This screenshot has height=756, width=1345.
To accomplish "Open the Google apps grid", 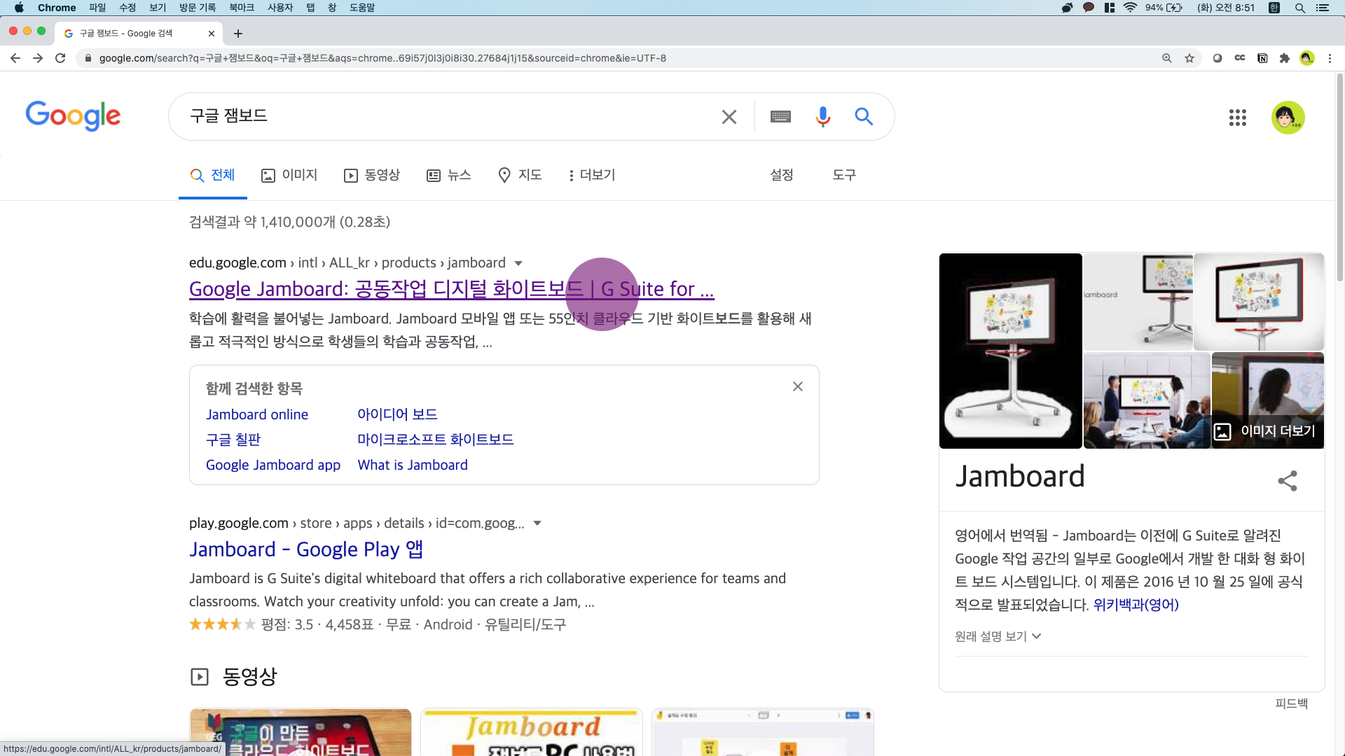I will tap(1237, 118).
